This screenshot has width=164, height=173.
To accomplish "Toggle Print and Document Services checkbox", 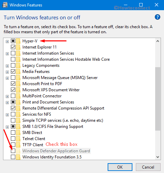I will tap(13, 102).
